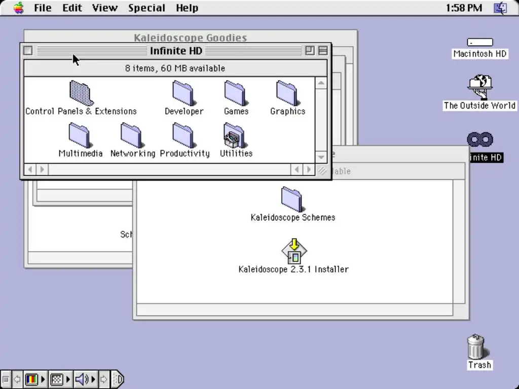The image size is (519, 389).
Task: Click the right-end scroll right arrow in Infinite HD
Action: pyautogui.click(x=309, y=170)
